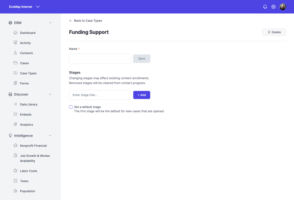Click the ERM section heading
This screenshot has height=200, width=294.
pos(18,23)
